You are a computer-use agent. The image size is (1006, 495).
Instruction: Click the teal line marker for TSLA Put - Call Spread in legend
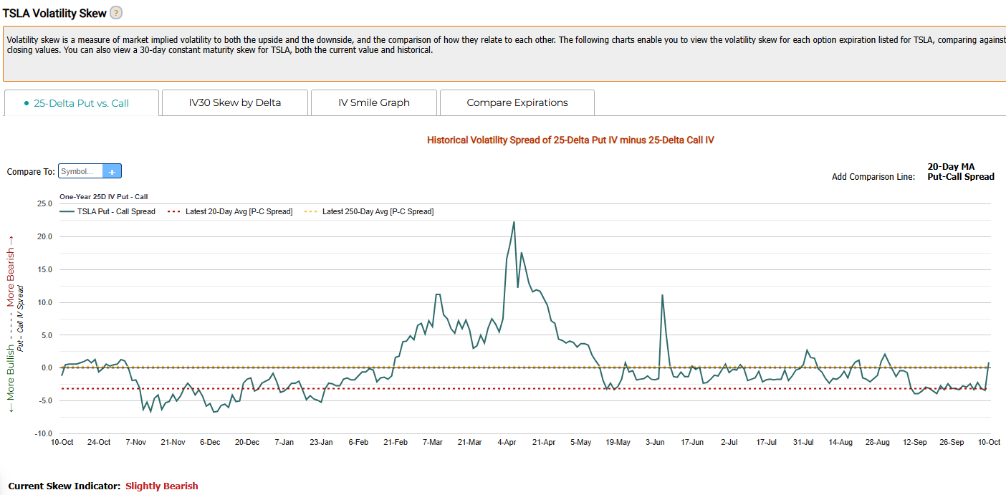point(67,212)
